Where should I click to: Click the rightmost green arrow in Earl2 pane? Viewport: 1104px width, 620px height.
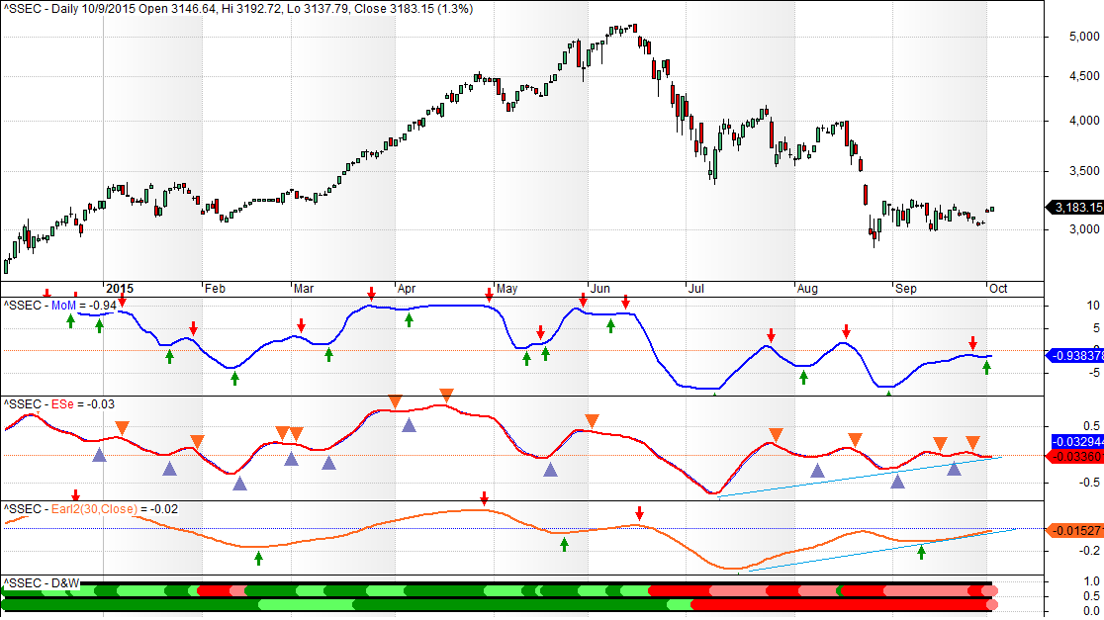click(x=921, y=552)
